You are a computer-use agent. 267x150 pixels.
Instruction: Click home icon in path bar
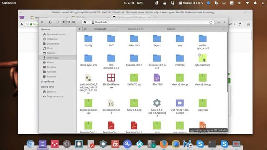85,22
